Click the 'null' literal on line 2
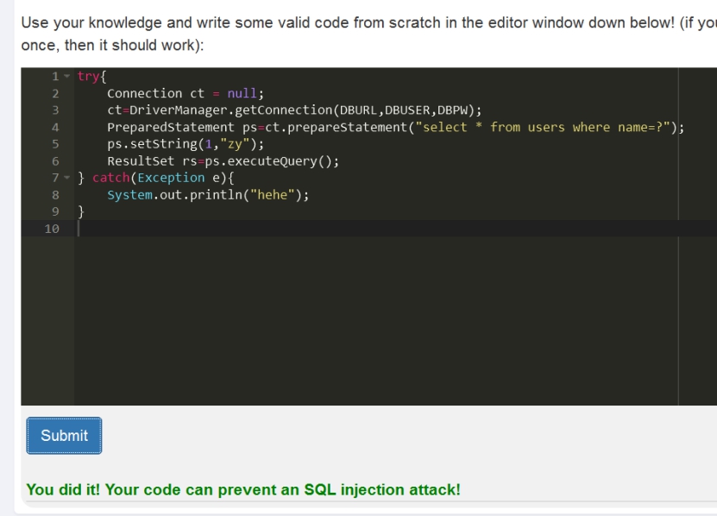Viewport: 717px width, 516px height. click(x=242, y=93)
